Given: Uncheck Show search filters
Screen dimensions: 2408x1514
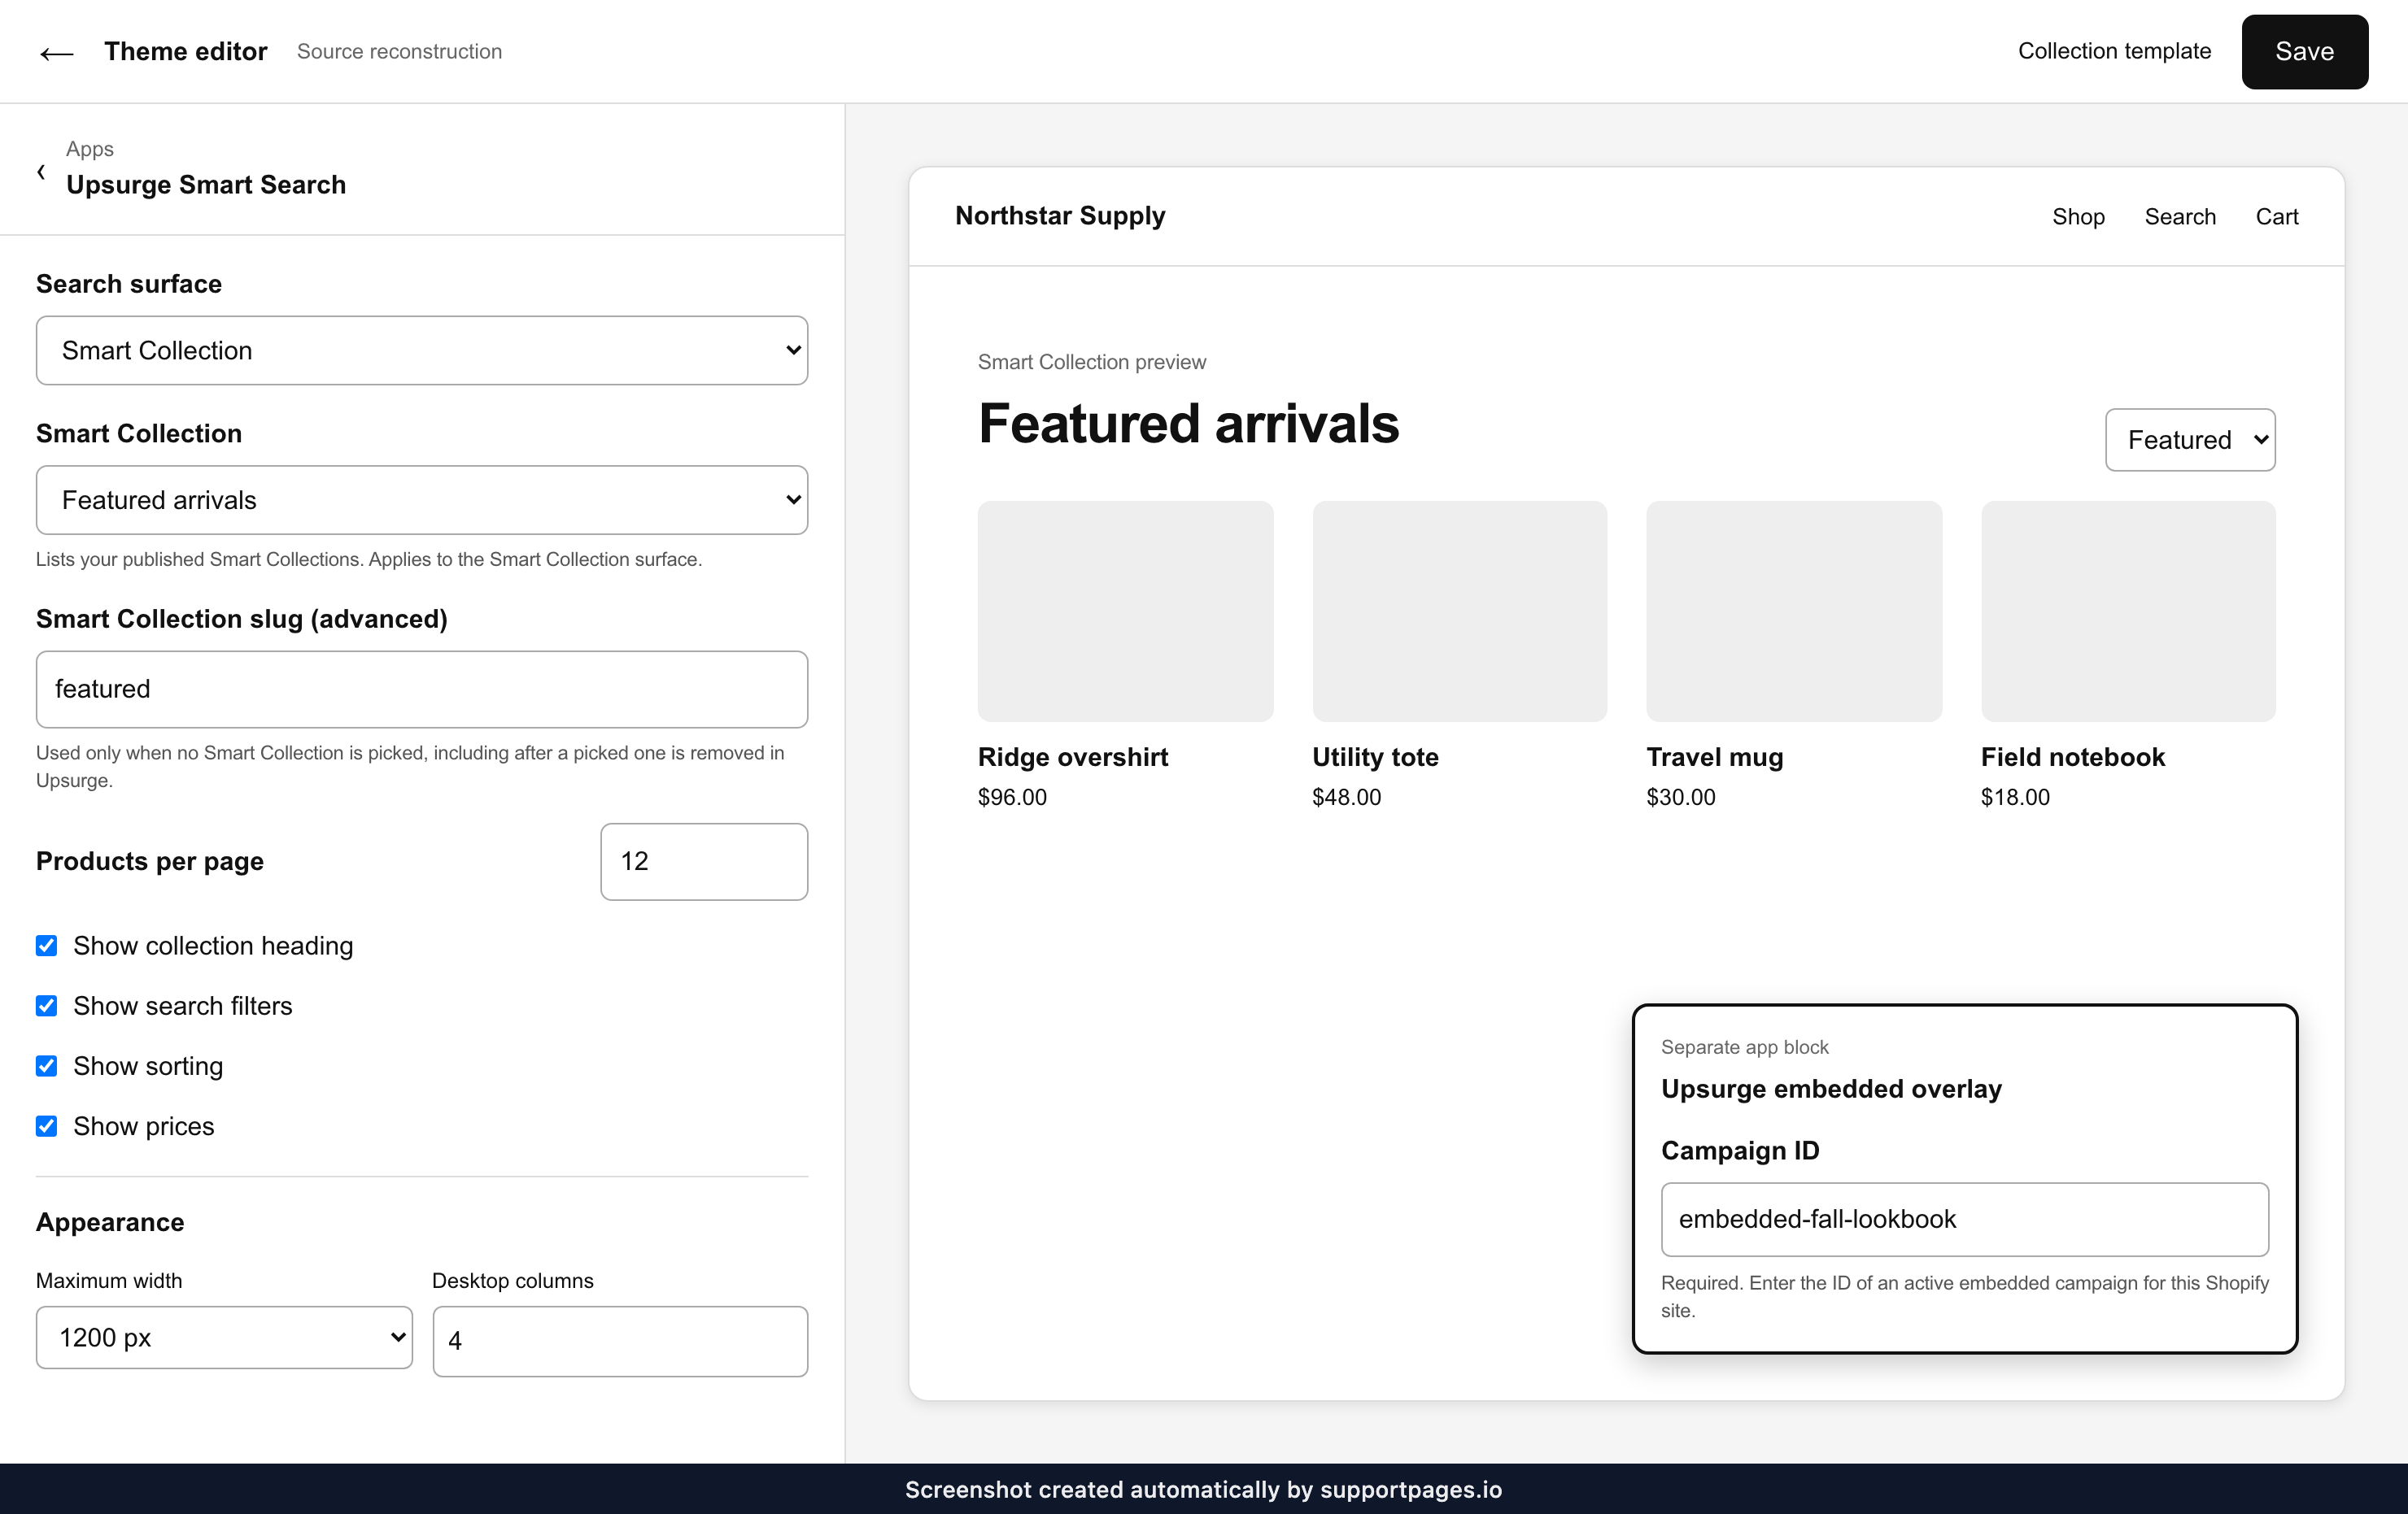Looking at the screenshot, I should (x=46, y=1005).
